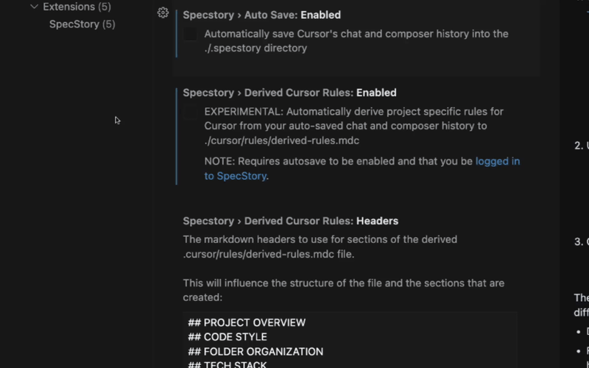Viewport: 589px width, 368px height.
Task: Open the gear menu beside Auto Save setting
Action: [163, 13]
